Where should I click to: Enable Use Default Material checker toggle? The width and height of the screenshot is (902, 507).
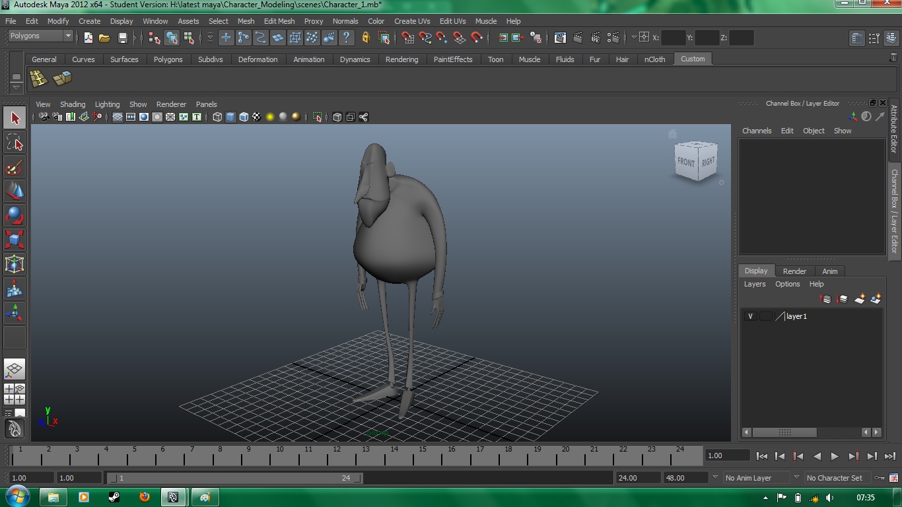(258, 117)
